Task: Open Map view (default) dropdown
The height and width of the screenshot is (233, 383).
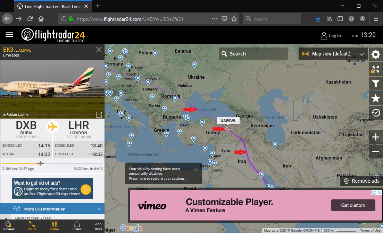Action: pos(333,54)
